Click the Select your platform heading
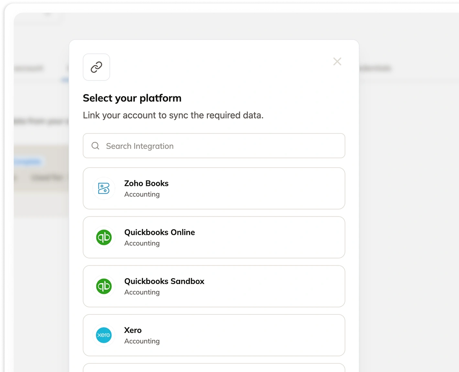The image size is (459, 372). [132, 98]
